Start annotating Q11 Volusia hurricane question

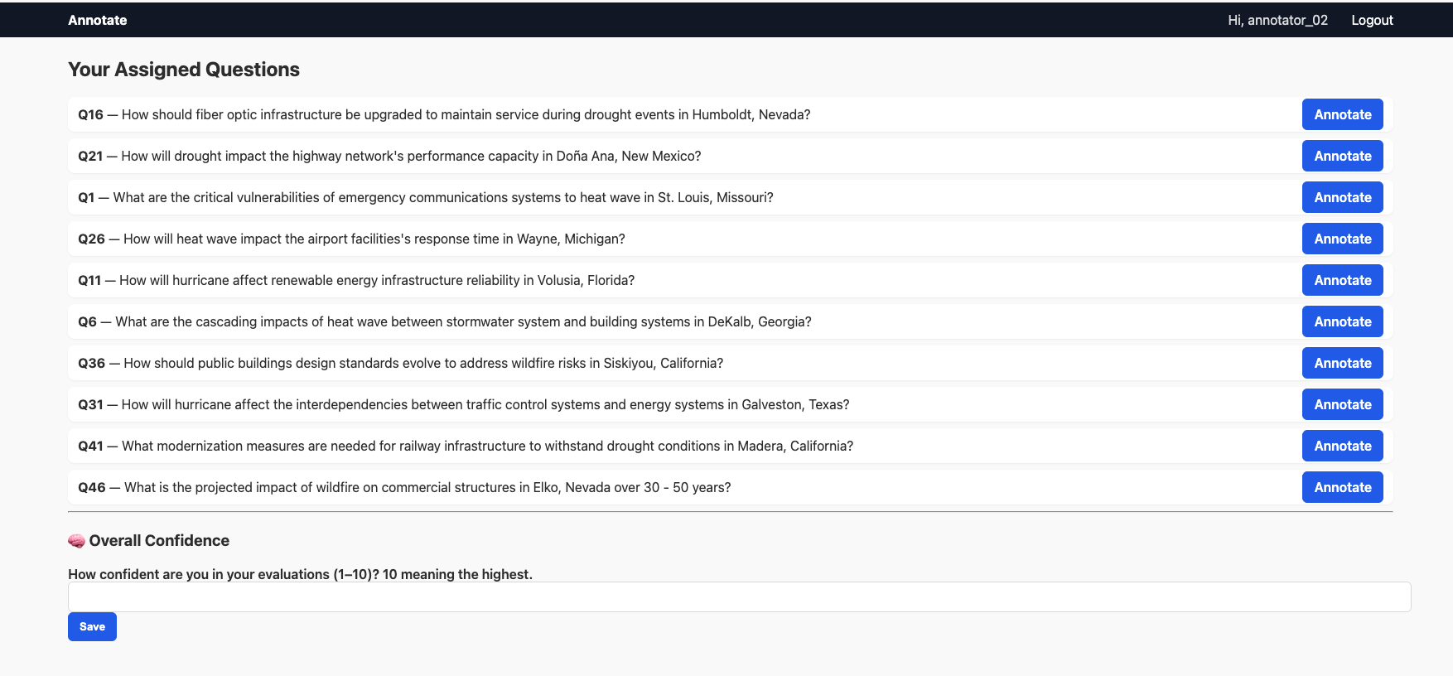point(1342,280)
